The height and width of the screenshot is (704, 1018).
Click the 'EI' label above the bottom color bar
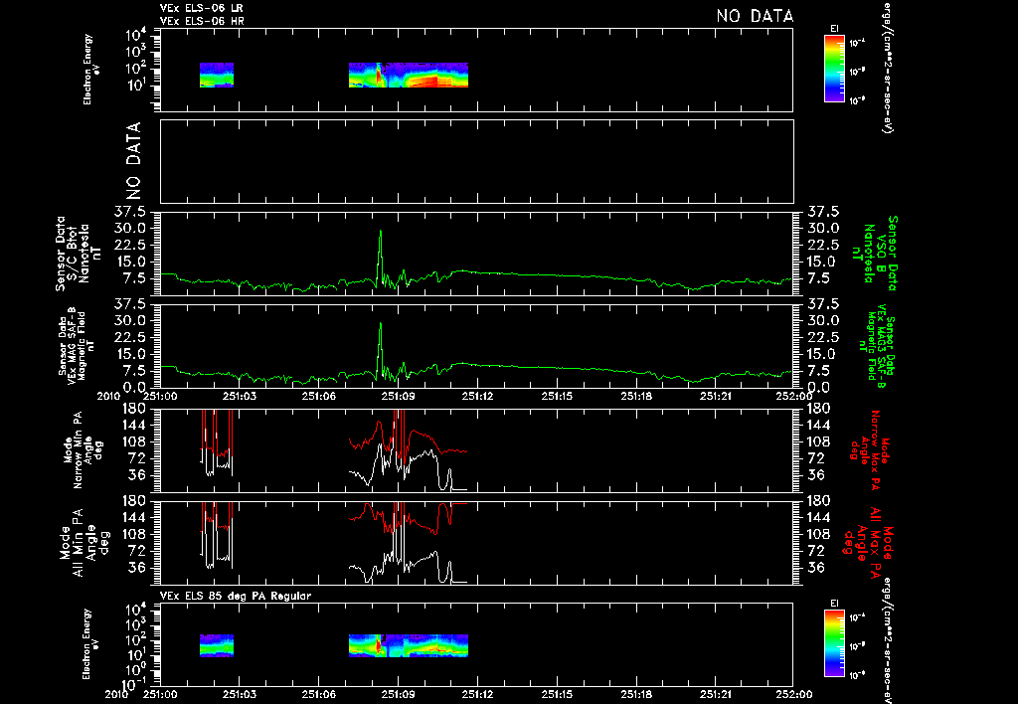click(834, 604)
